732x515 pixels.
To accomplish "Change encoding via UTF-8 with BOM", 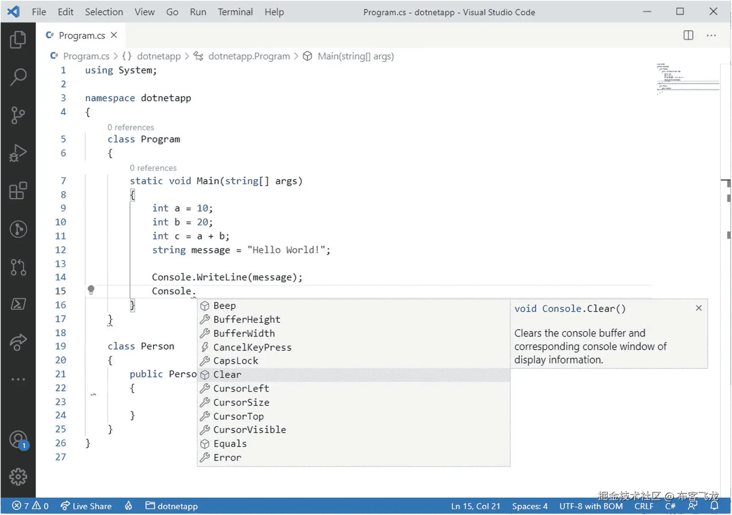I will coord(591,506).
